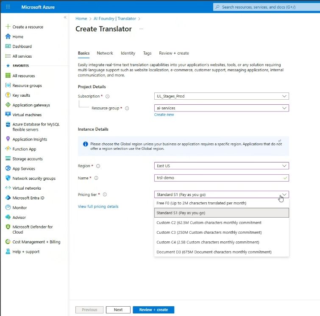Open Monitor icon in the sidebar
The height and width of the screenshot is (316, 320).
(x=8, y=208)
